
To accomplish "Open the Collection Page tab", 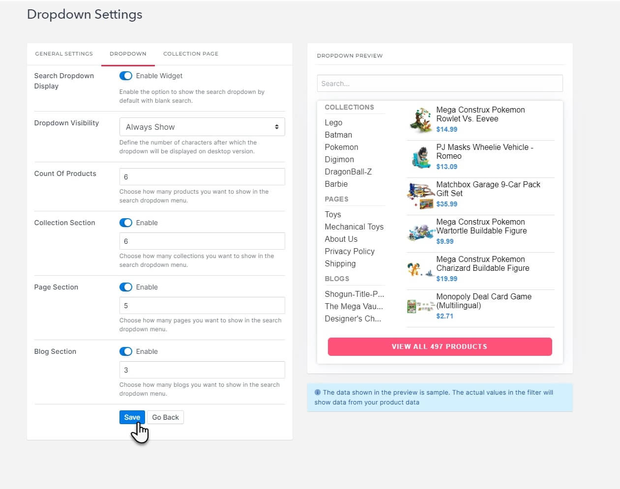I will tap(191, 54).
